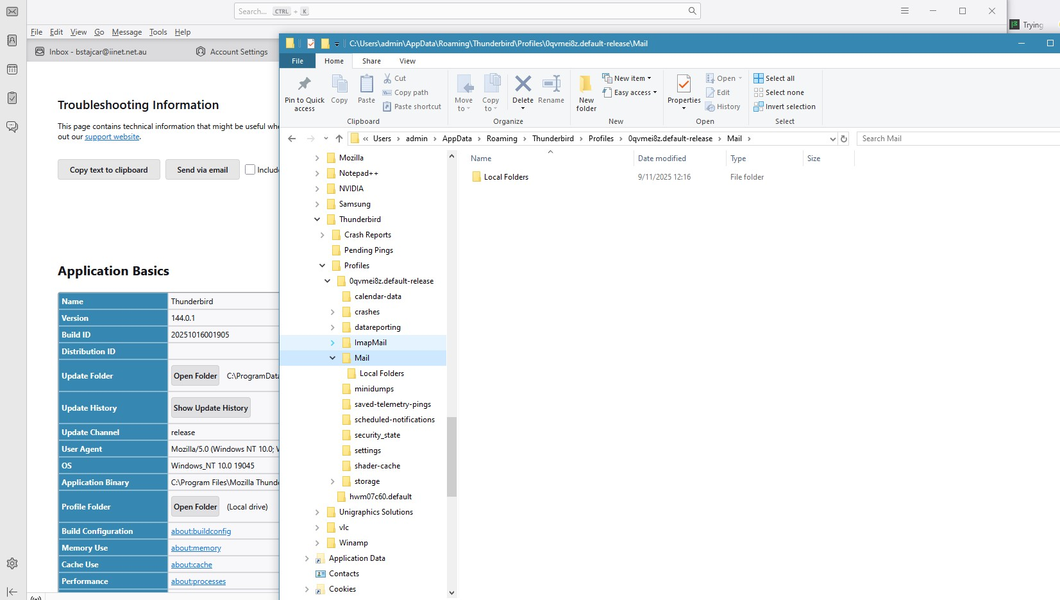
Task: Open the Tasks sidebar icon
Action: click(x=12, y=98)
